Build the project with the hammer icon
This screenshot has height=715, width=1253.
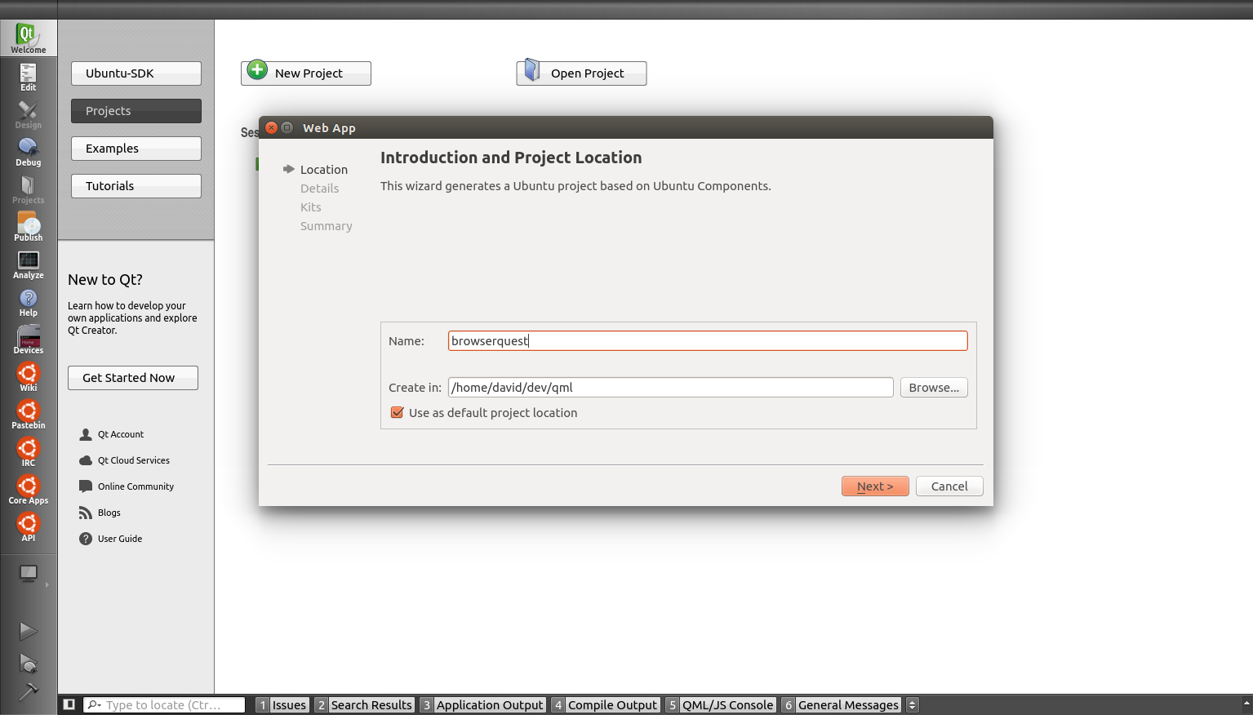(x=28, y=691)
